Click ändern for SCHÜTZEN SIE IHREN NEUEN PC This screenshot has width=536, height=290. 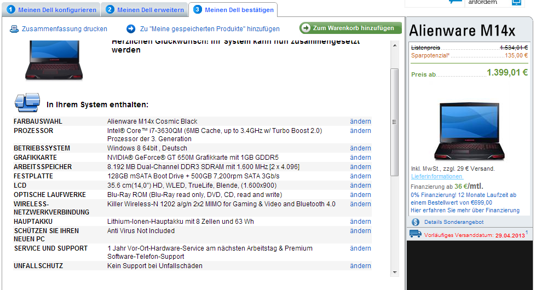360,231
